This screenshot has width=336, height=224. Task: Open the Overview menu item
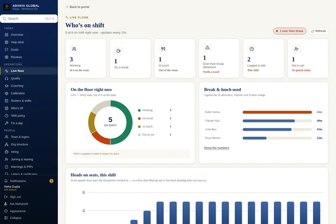(29, 35)
